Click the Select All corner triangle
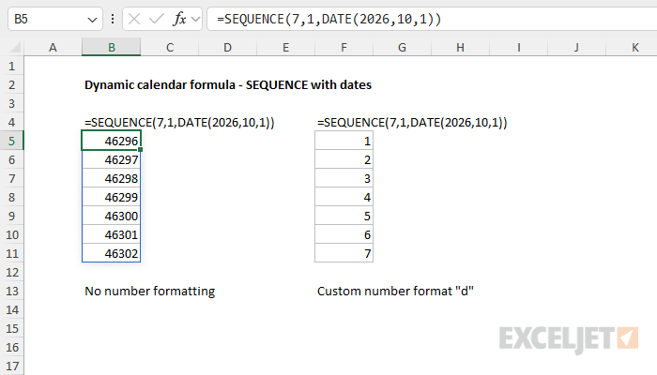Viewport: 657px width, 375px height. coord(15,47)
